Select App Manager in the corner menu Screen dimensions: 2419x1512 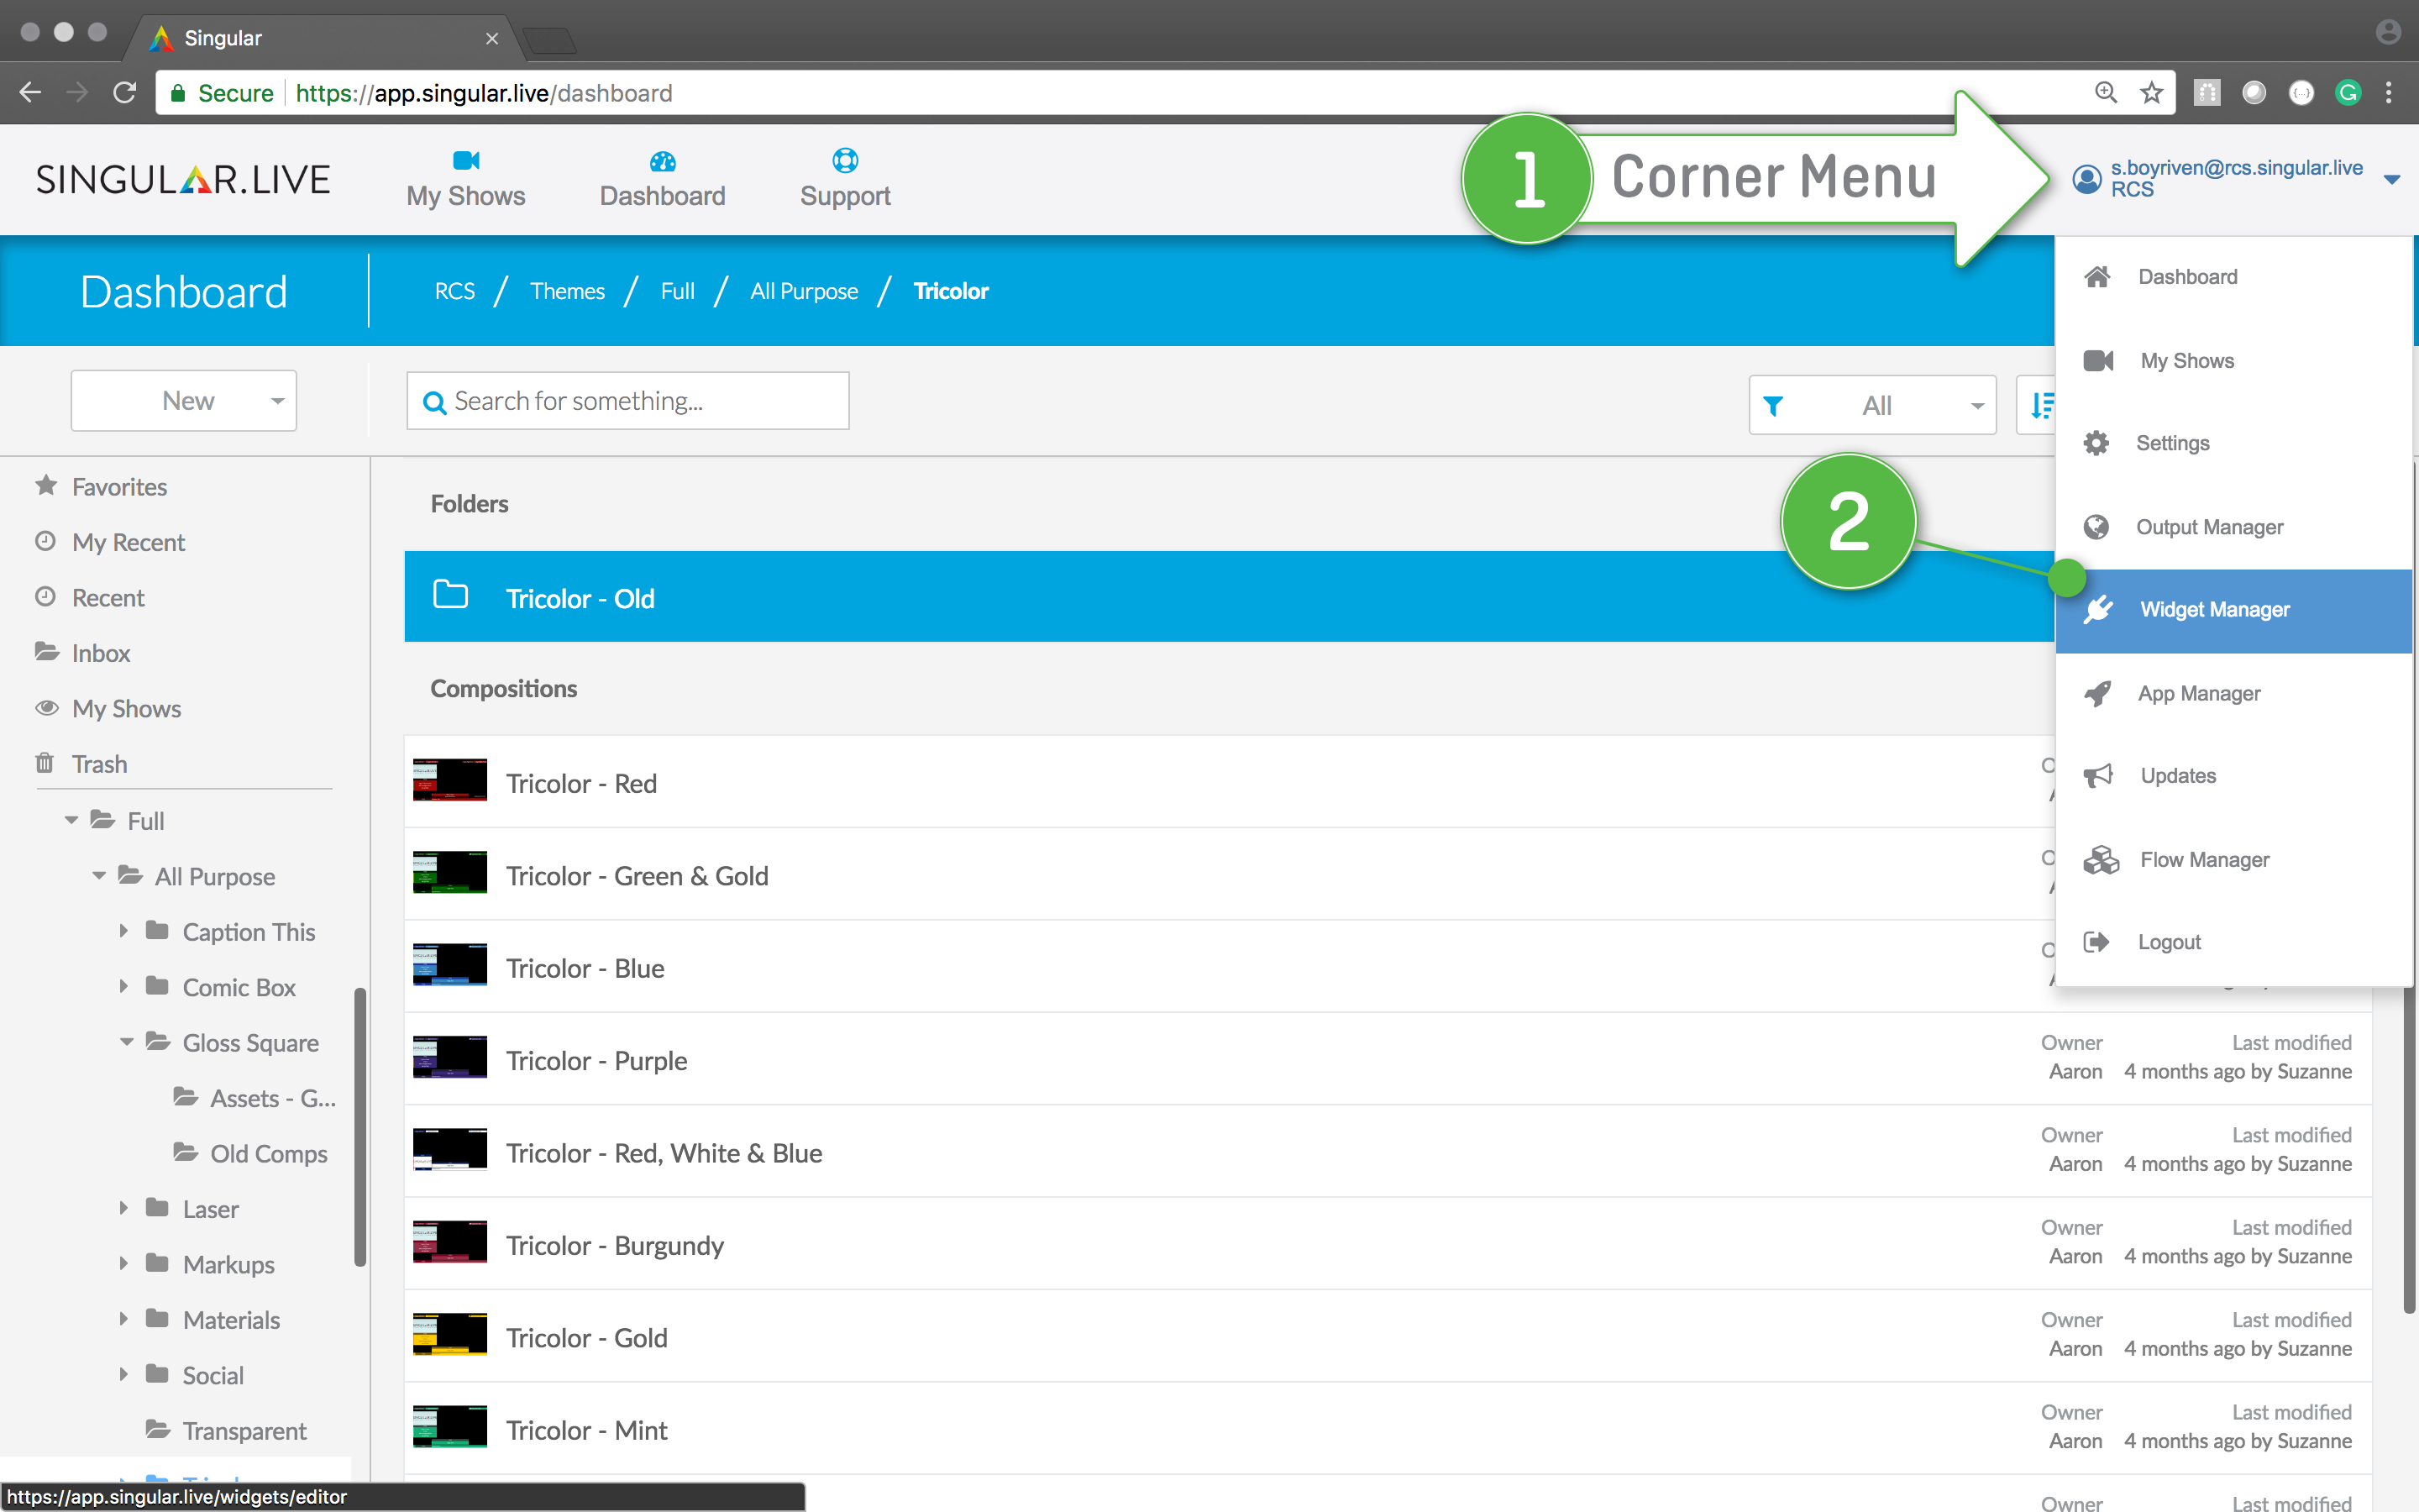tap(2233, 693)
